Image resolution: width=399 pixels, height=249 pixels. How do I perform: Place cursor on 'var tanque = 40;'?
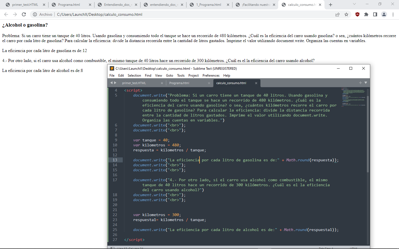click(151, 140)
